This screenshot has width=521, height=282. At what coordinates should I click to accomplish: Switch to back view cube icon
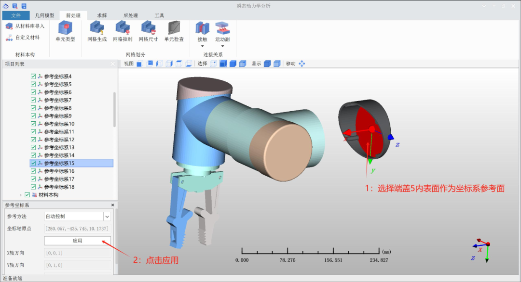[150, 64]
